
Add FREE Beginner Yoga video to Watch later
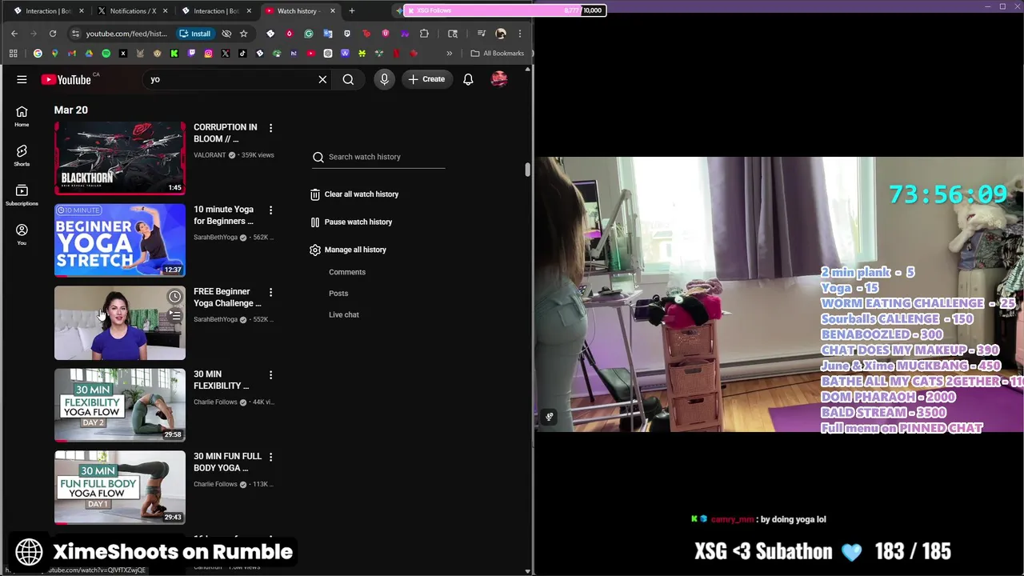(x=174, y=297)
